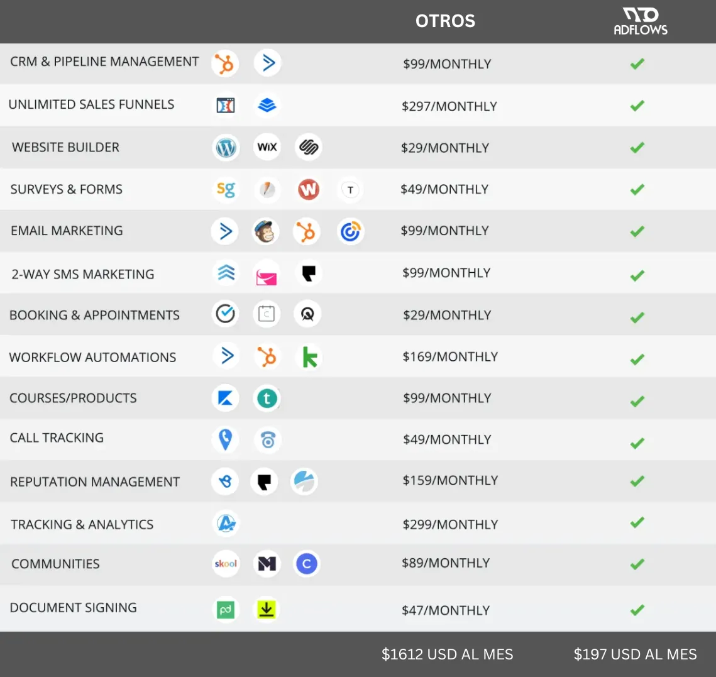Click the ClickFunnels icon beside Unlimited Sales Funnels

[226, 105]
